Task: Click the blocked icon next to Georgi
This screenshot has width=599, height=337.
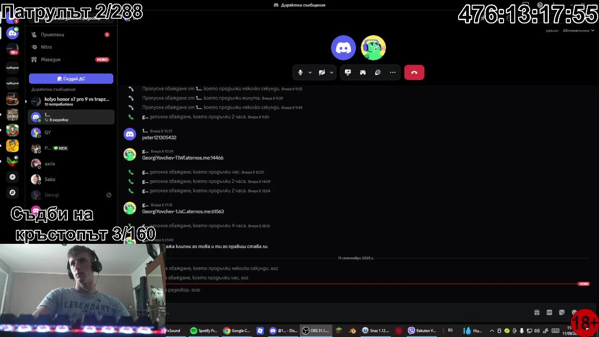Action: coord(109,195)
